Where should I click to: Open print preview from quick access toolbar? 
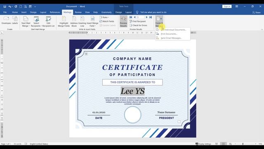pos(25,7)
